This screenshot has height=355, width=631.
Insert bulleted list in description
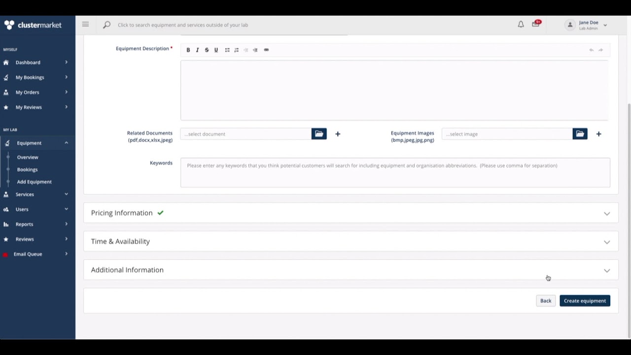[227, 50]
